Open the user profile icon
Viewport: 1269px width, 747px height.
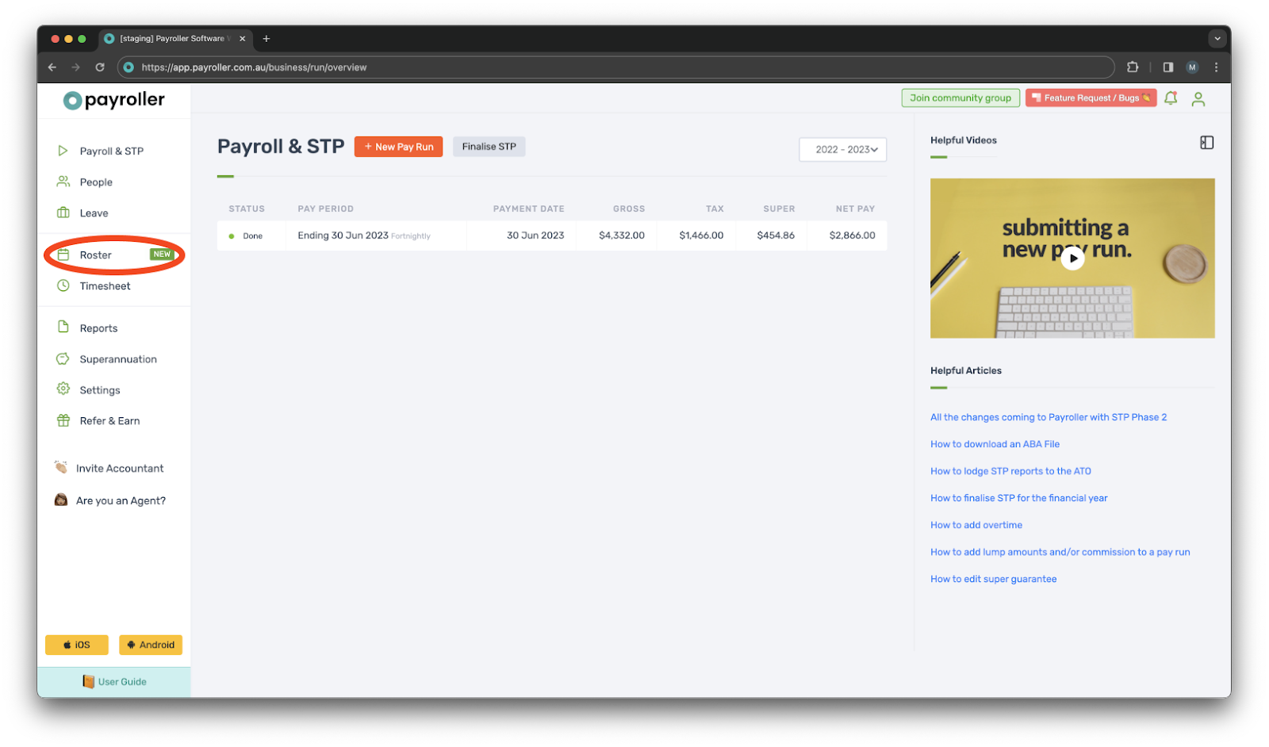[x=1198, y=99]
